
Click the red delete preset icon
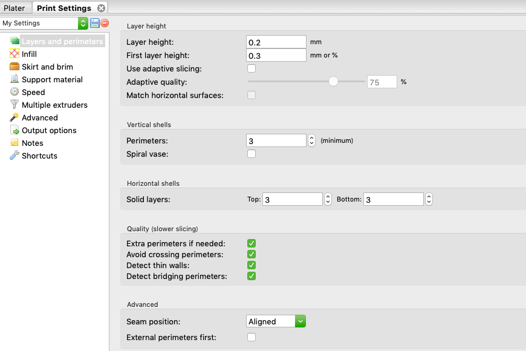[105, 23]
